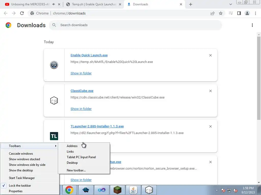Image resolution: width=261 pixels, height=195 pixels.
Task: Show ClassiCube.exe in folder
Action: pos(81,109)
